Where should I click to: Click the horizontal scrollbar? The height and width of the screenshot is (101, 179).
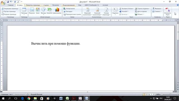88,92
